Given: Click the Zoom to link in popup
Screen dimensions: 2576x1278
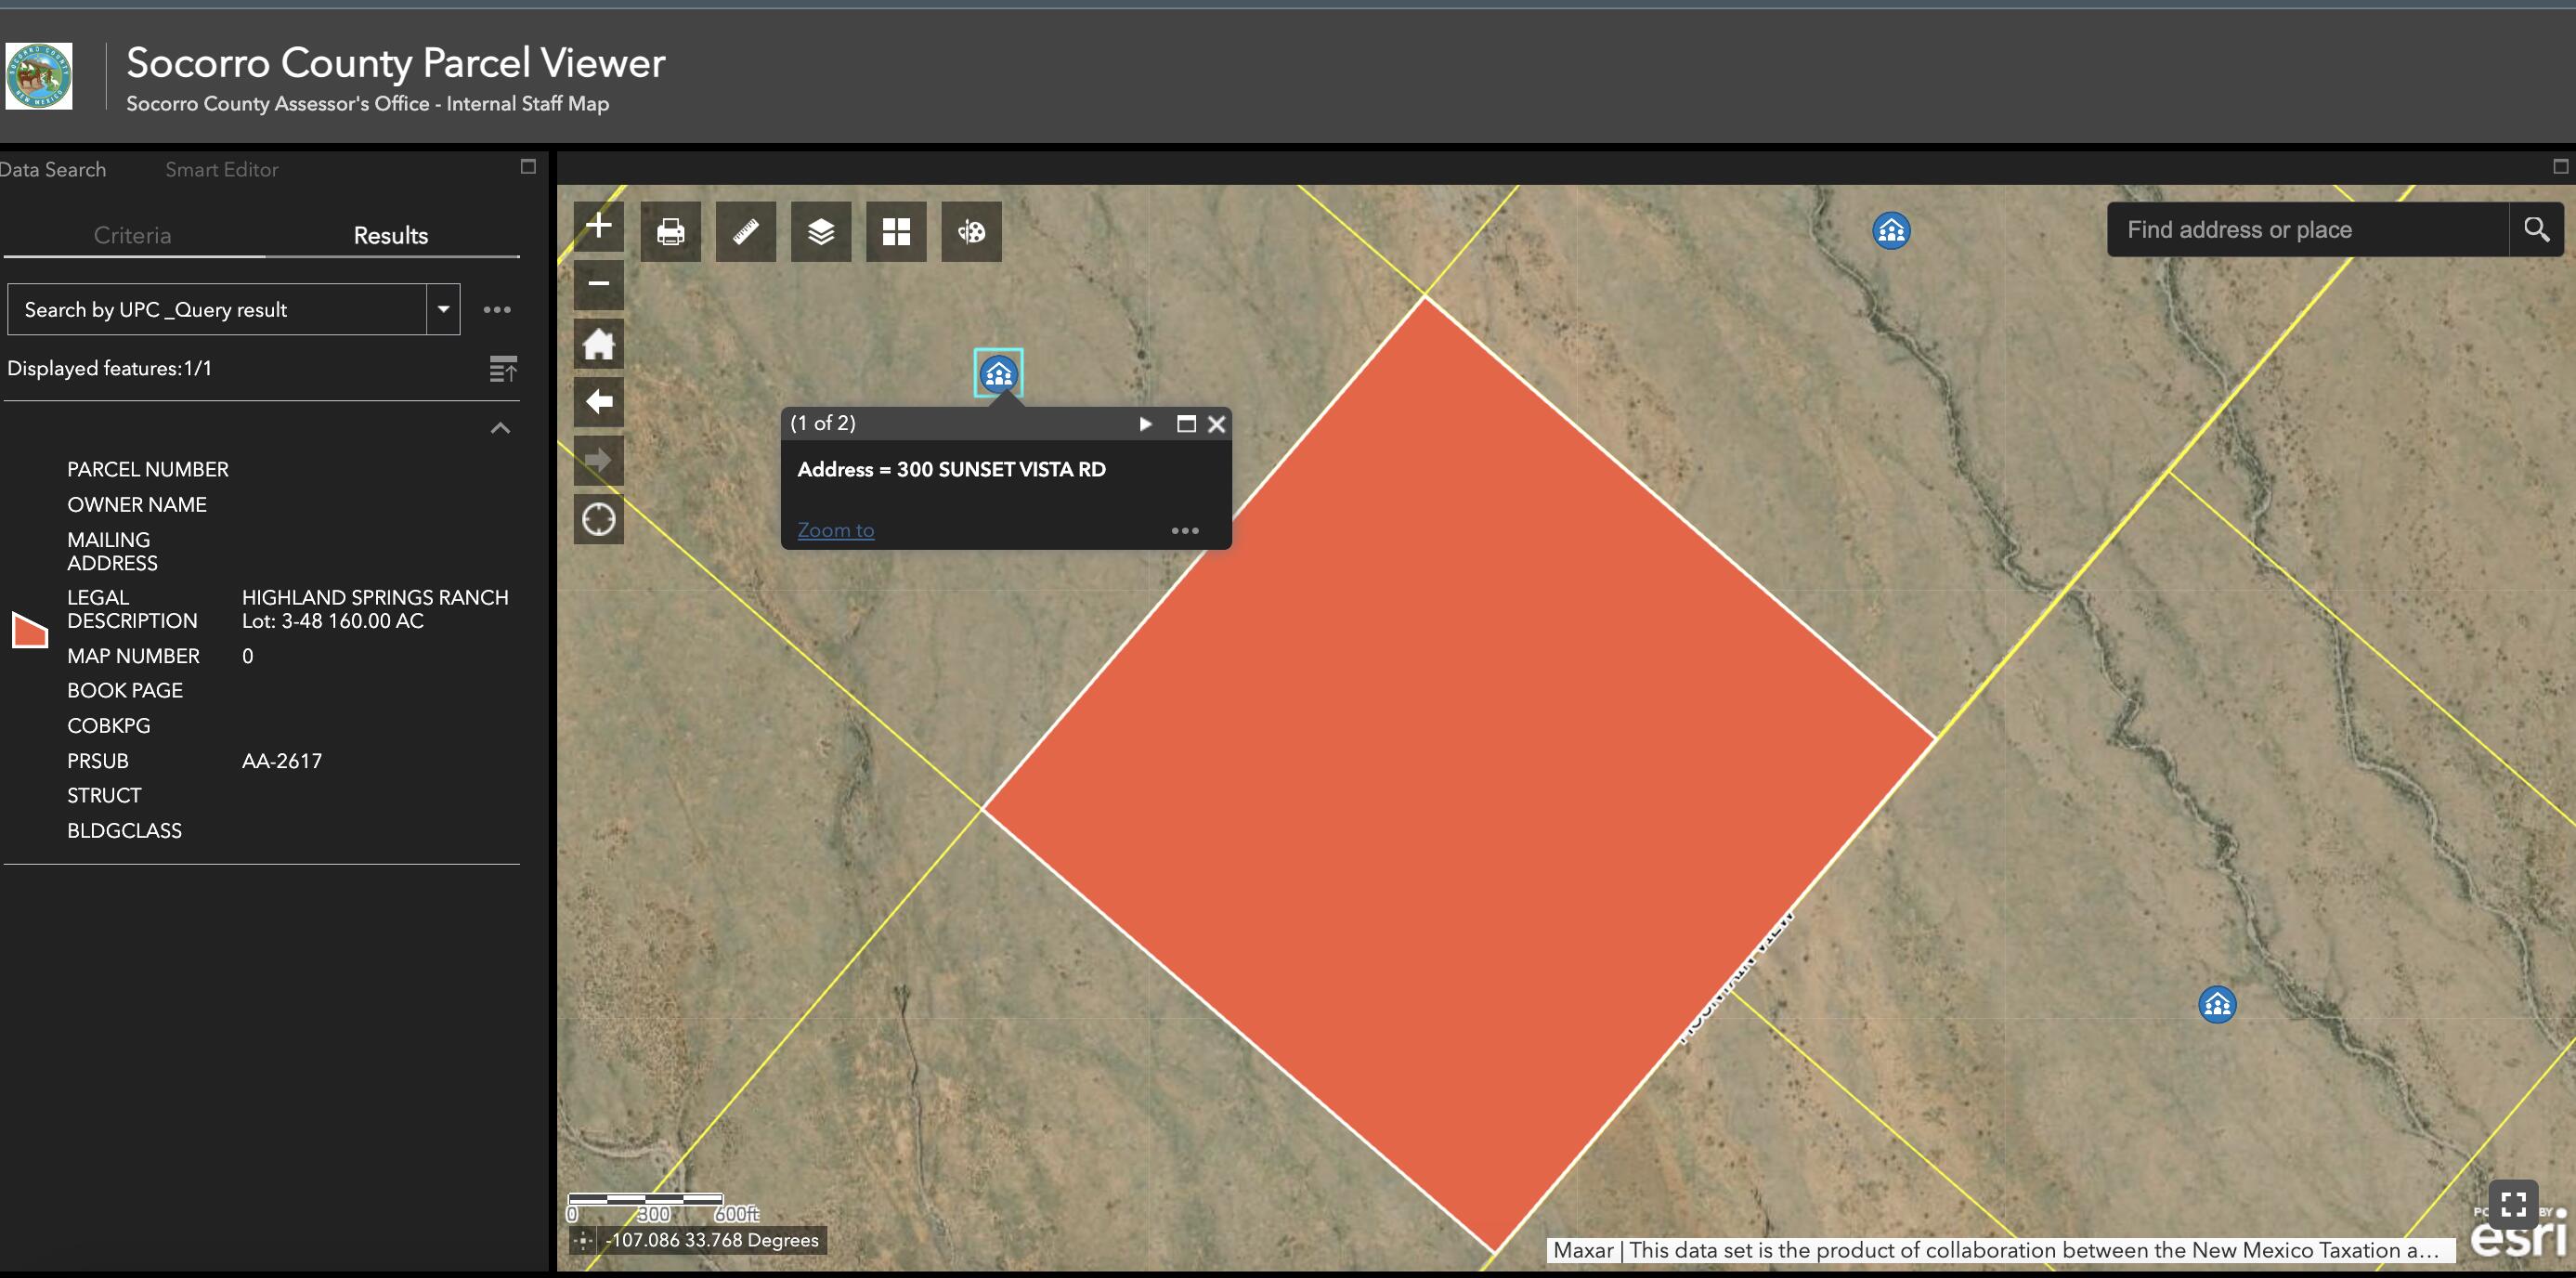Looking at the screenshot, I should [x=835, y=530].
